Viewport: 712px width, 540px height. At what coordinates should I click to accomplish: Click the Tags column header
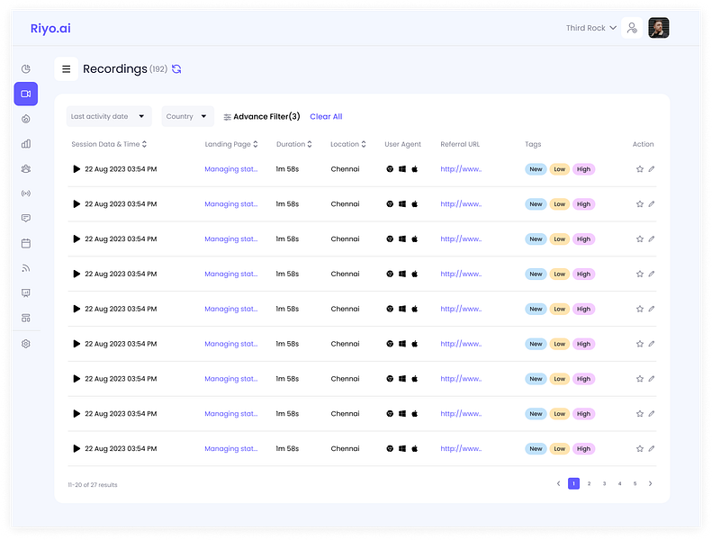533,144
